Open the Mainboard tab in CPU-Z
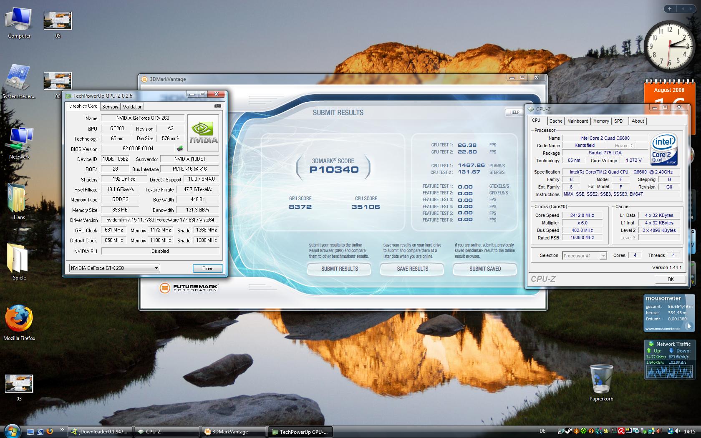The image size is (701, 438). [577, 121]
